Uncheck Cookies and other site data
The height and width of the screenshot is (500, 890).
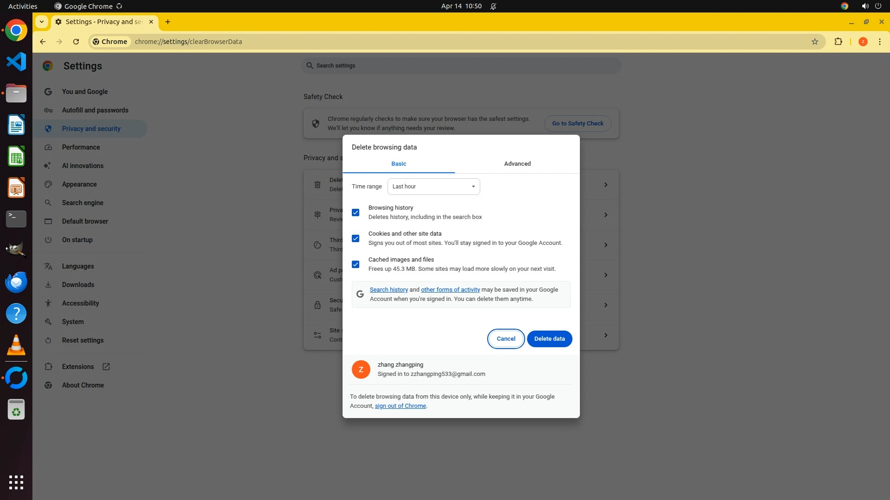point(356,238)
